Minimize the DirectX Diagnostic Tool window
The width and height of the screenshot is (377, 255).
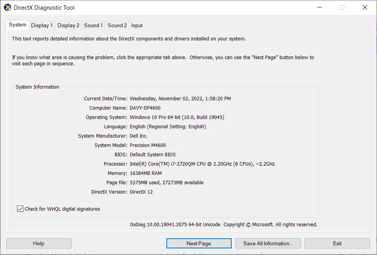319,7
